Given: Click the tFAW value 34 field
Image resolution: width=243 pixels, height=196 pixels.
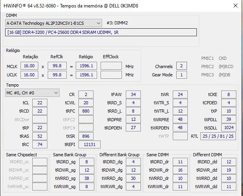Looking at the screenshot, I should 133,94.
